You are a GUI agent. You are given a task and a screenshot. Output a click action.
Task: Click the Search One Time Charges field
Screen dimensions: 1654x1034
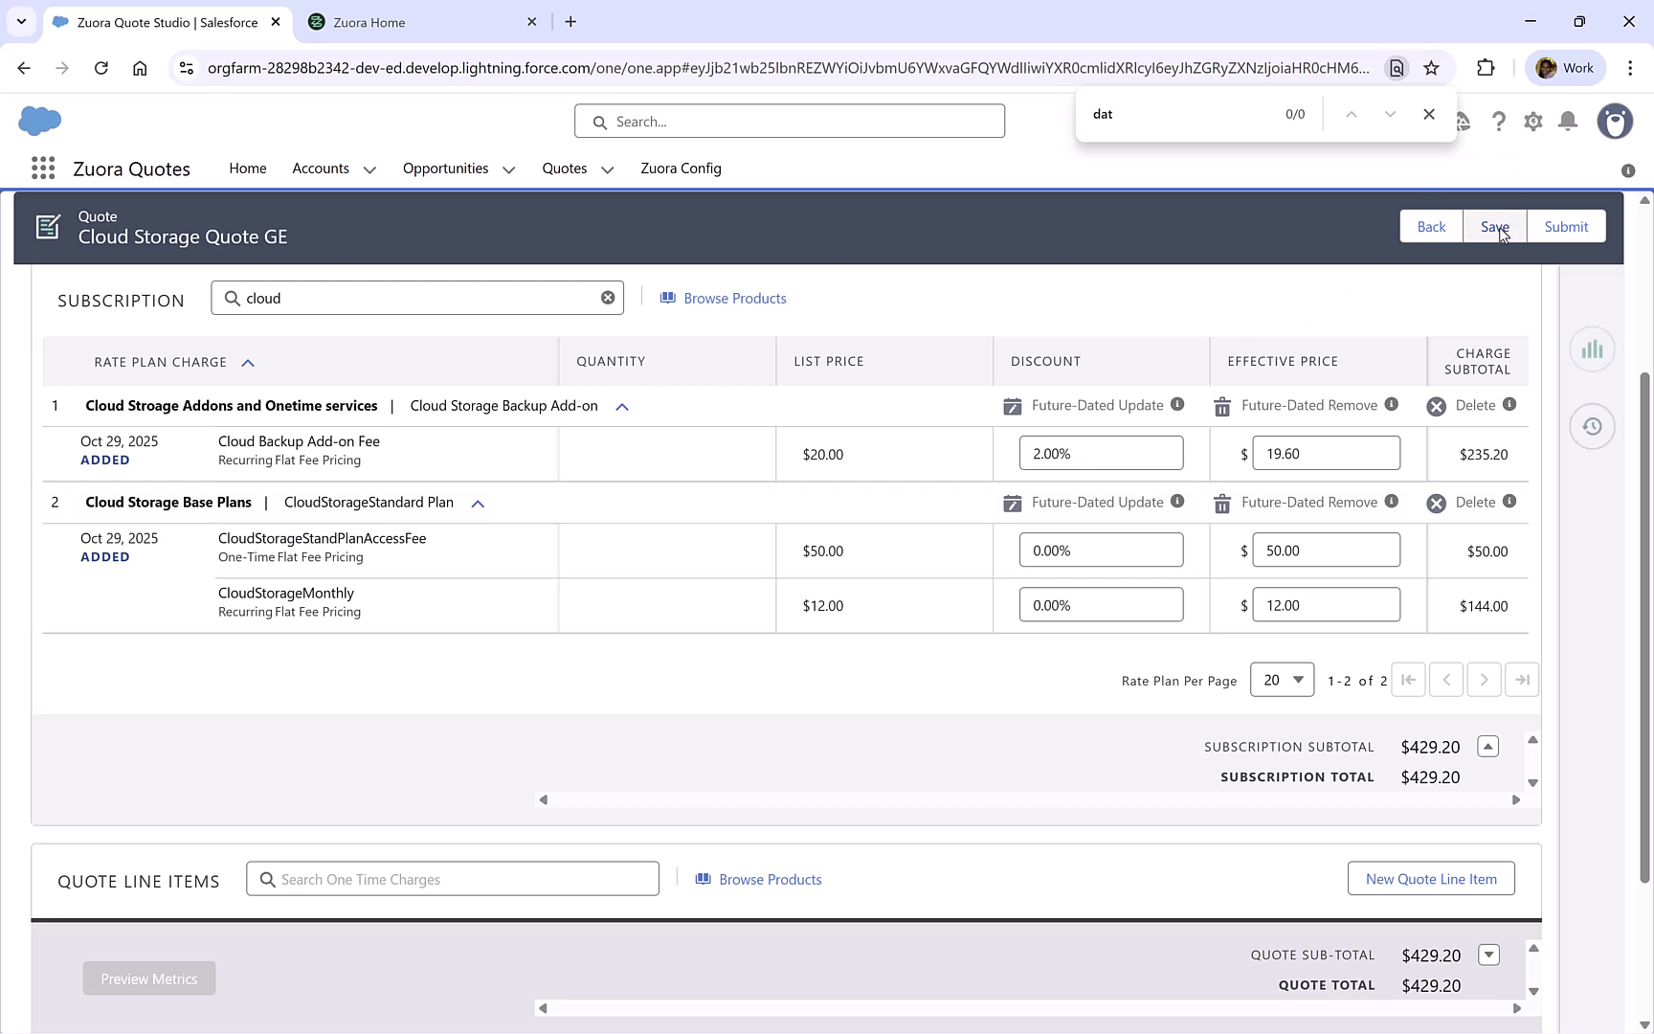point(452,878)
